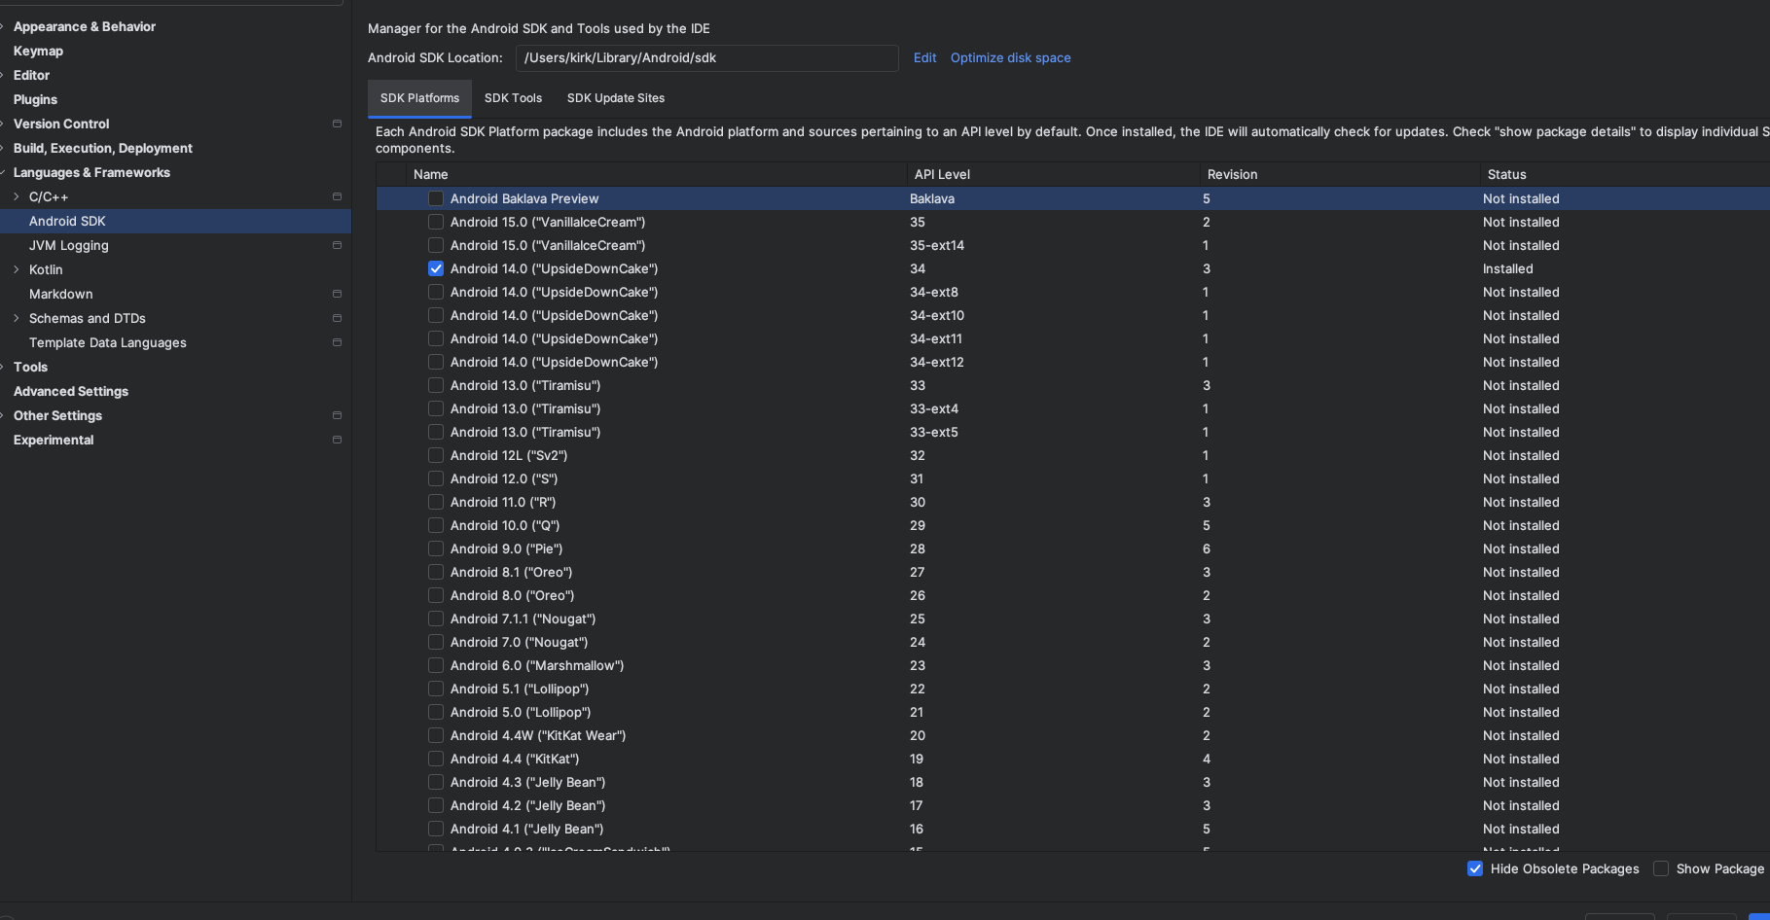The width and height of the screenshot is (1770, 920).
Task: Click the project-level icon next to Markdown
Action: point(337,294)
